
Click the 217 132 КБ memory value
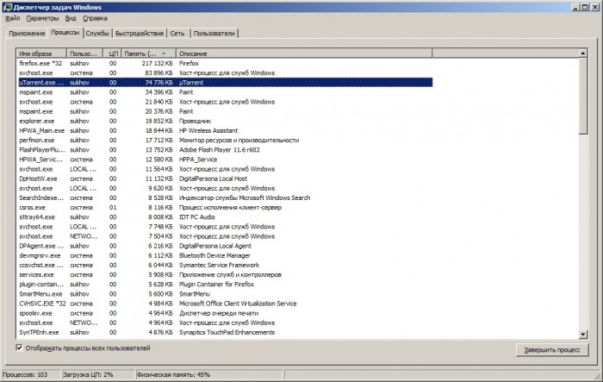(158, 63)
